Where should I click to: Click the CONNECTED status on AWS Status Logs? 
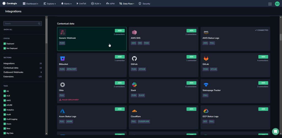[262, 30]
